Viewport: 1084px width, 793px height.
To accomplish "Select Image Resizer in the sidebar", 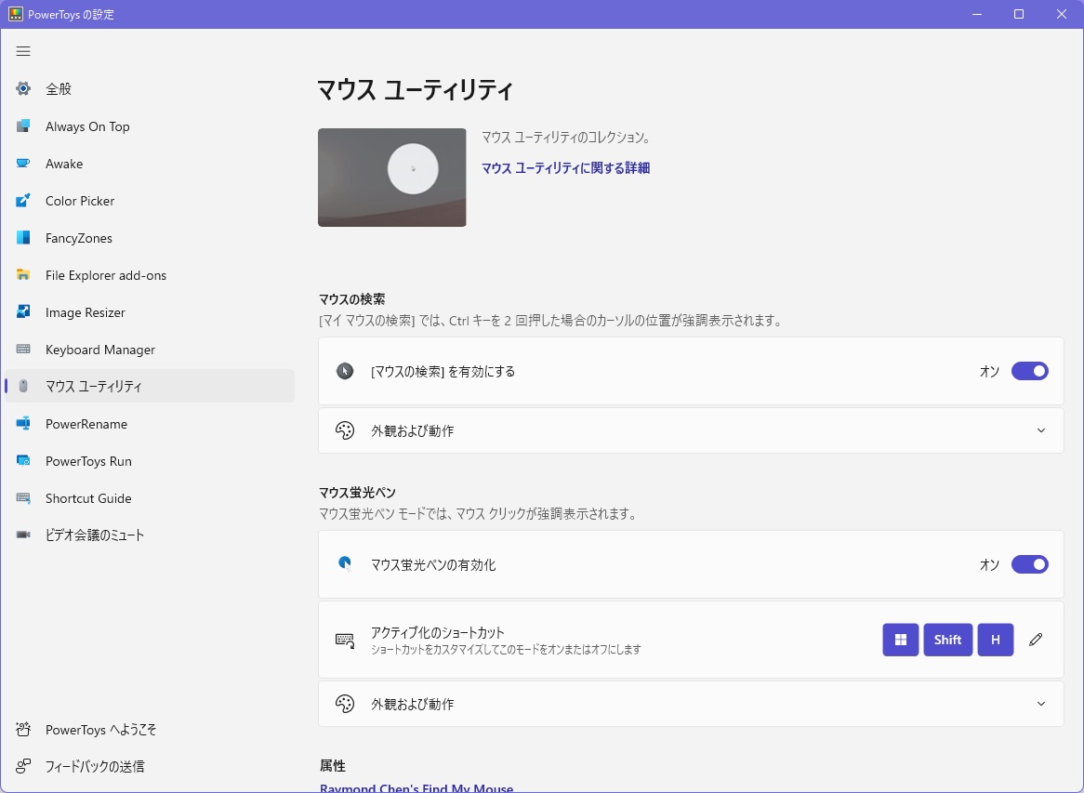I will (150, 311).
